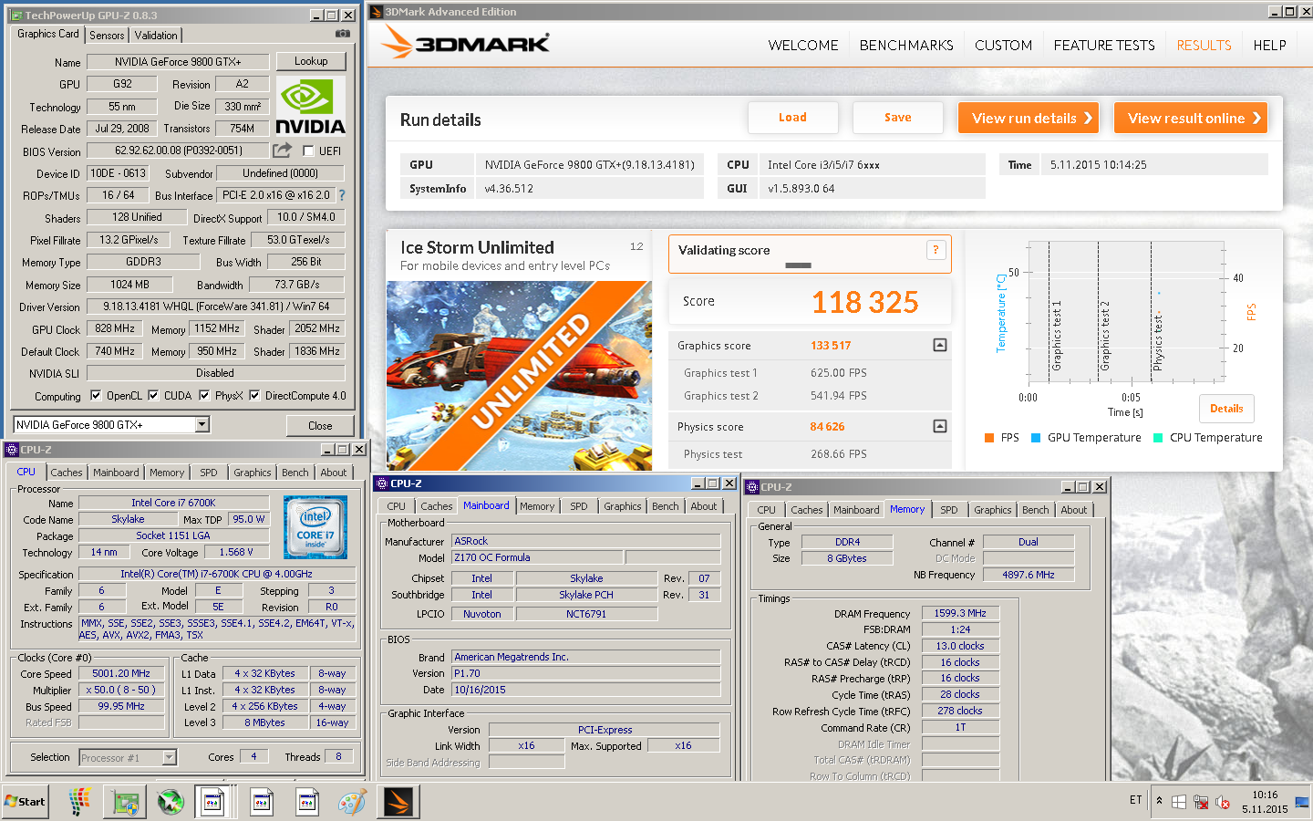Open the Paint palette taskbar icon
The height and width of the screenshot is (821, 1313).
pos(352,802)
